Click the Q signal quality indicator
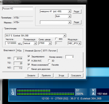Screen dimensions: 109x104 coord(13,93)
